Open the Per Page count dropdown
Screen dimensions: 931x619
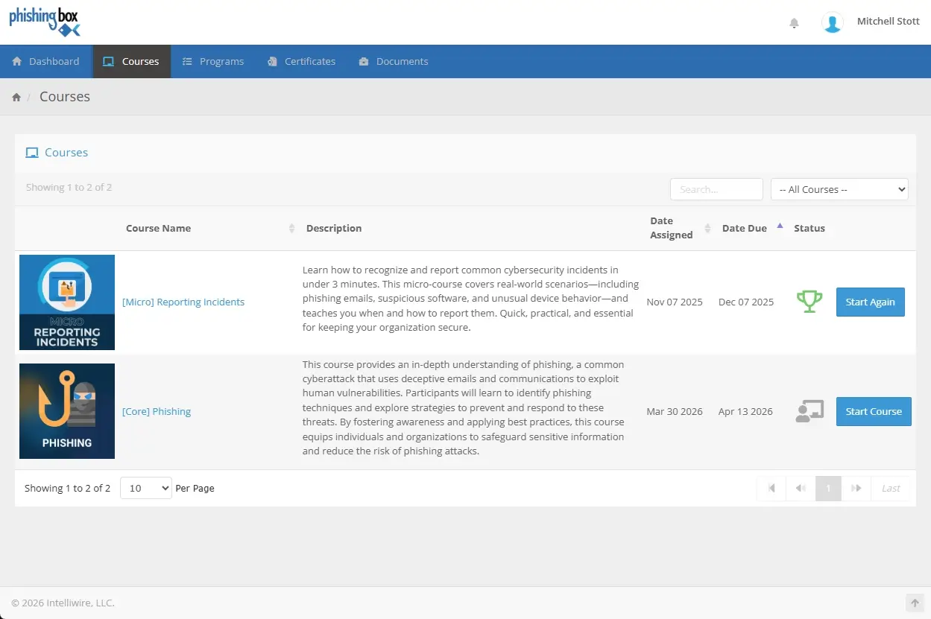(146, 488)
